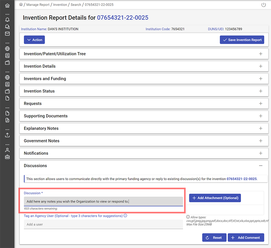The width and height of the screenshot is (271, 248).
Task: Click the Add a user input field
Action: (x=103, y=224)
